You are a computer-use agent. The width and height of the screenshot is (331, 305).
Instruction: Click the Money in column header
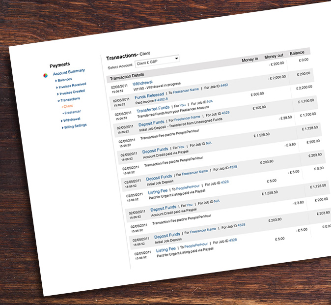(x=250, y=60)
